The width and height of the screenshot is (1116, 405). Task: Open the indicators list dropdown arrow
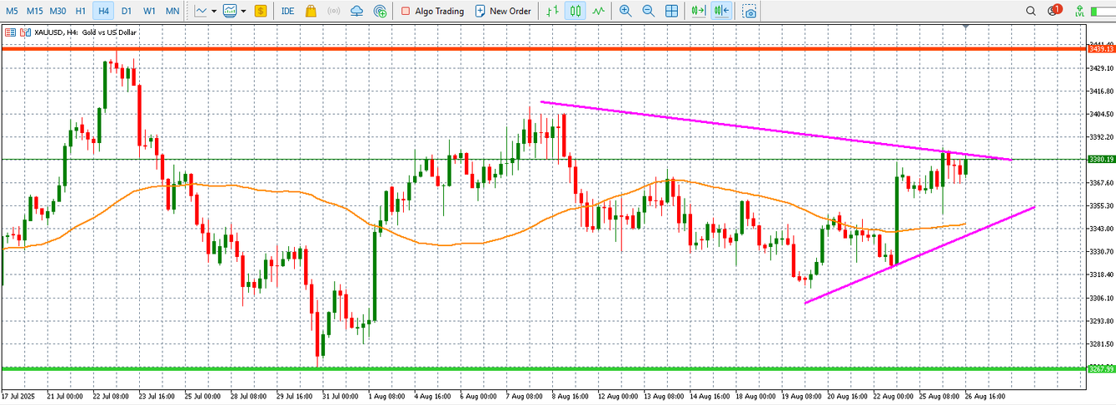click(x=243, y=11)
